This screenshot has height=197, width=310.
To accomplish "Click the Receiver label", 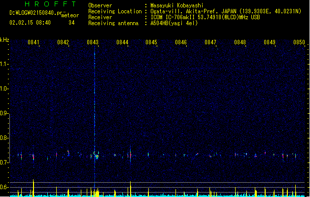I will [x=100, y=17].
